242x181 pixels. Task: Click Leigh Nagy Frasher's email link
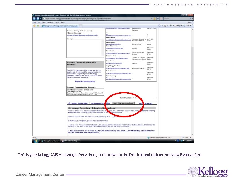118,68
